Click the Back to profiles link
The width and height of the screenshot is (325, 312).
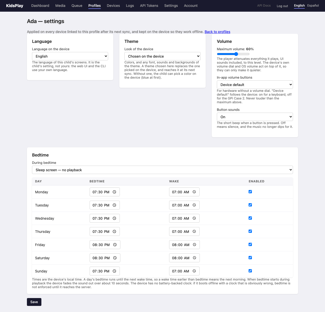pos(217,32)
